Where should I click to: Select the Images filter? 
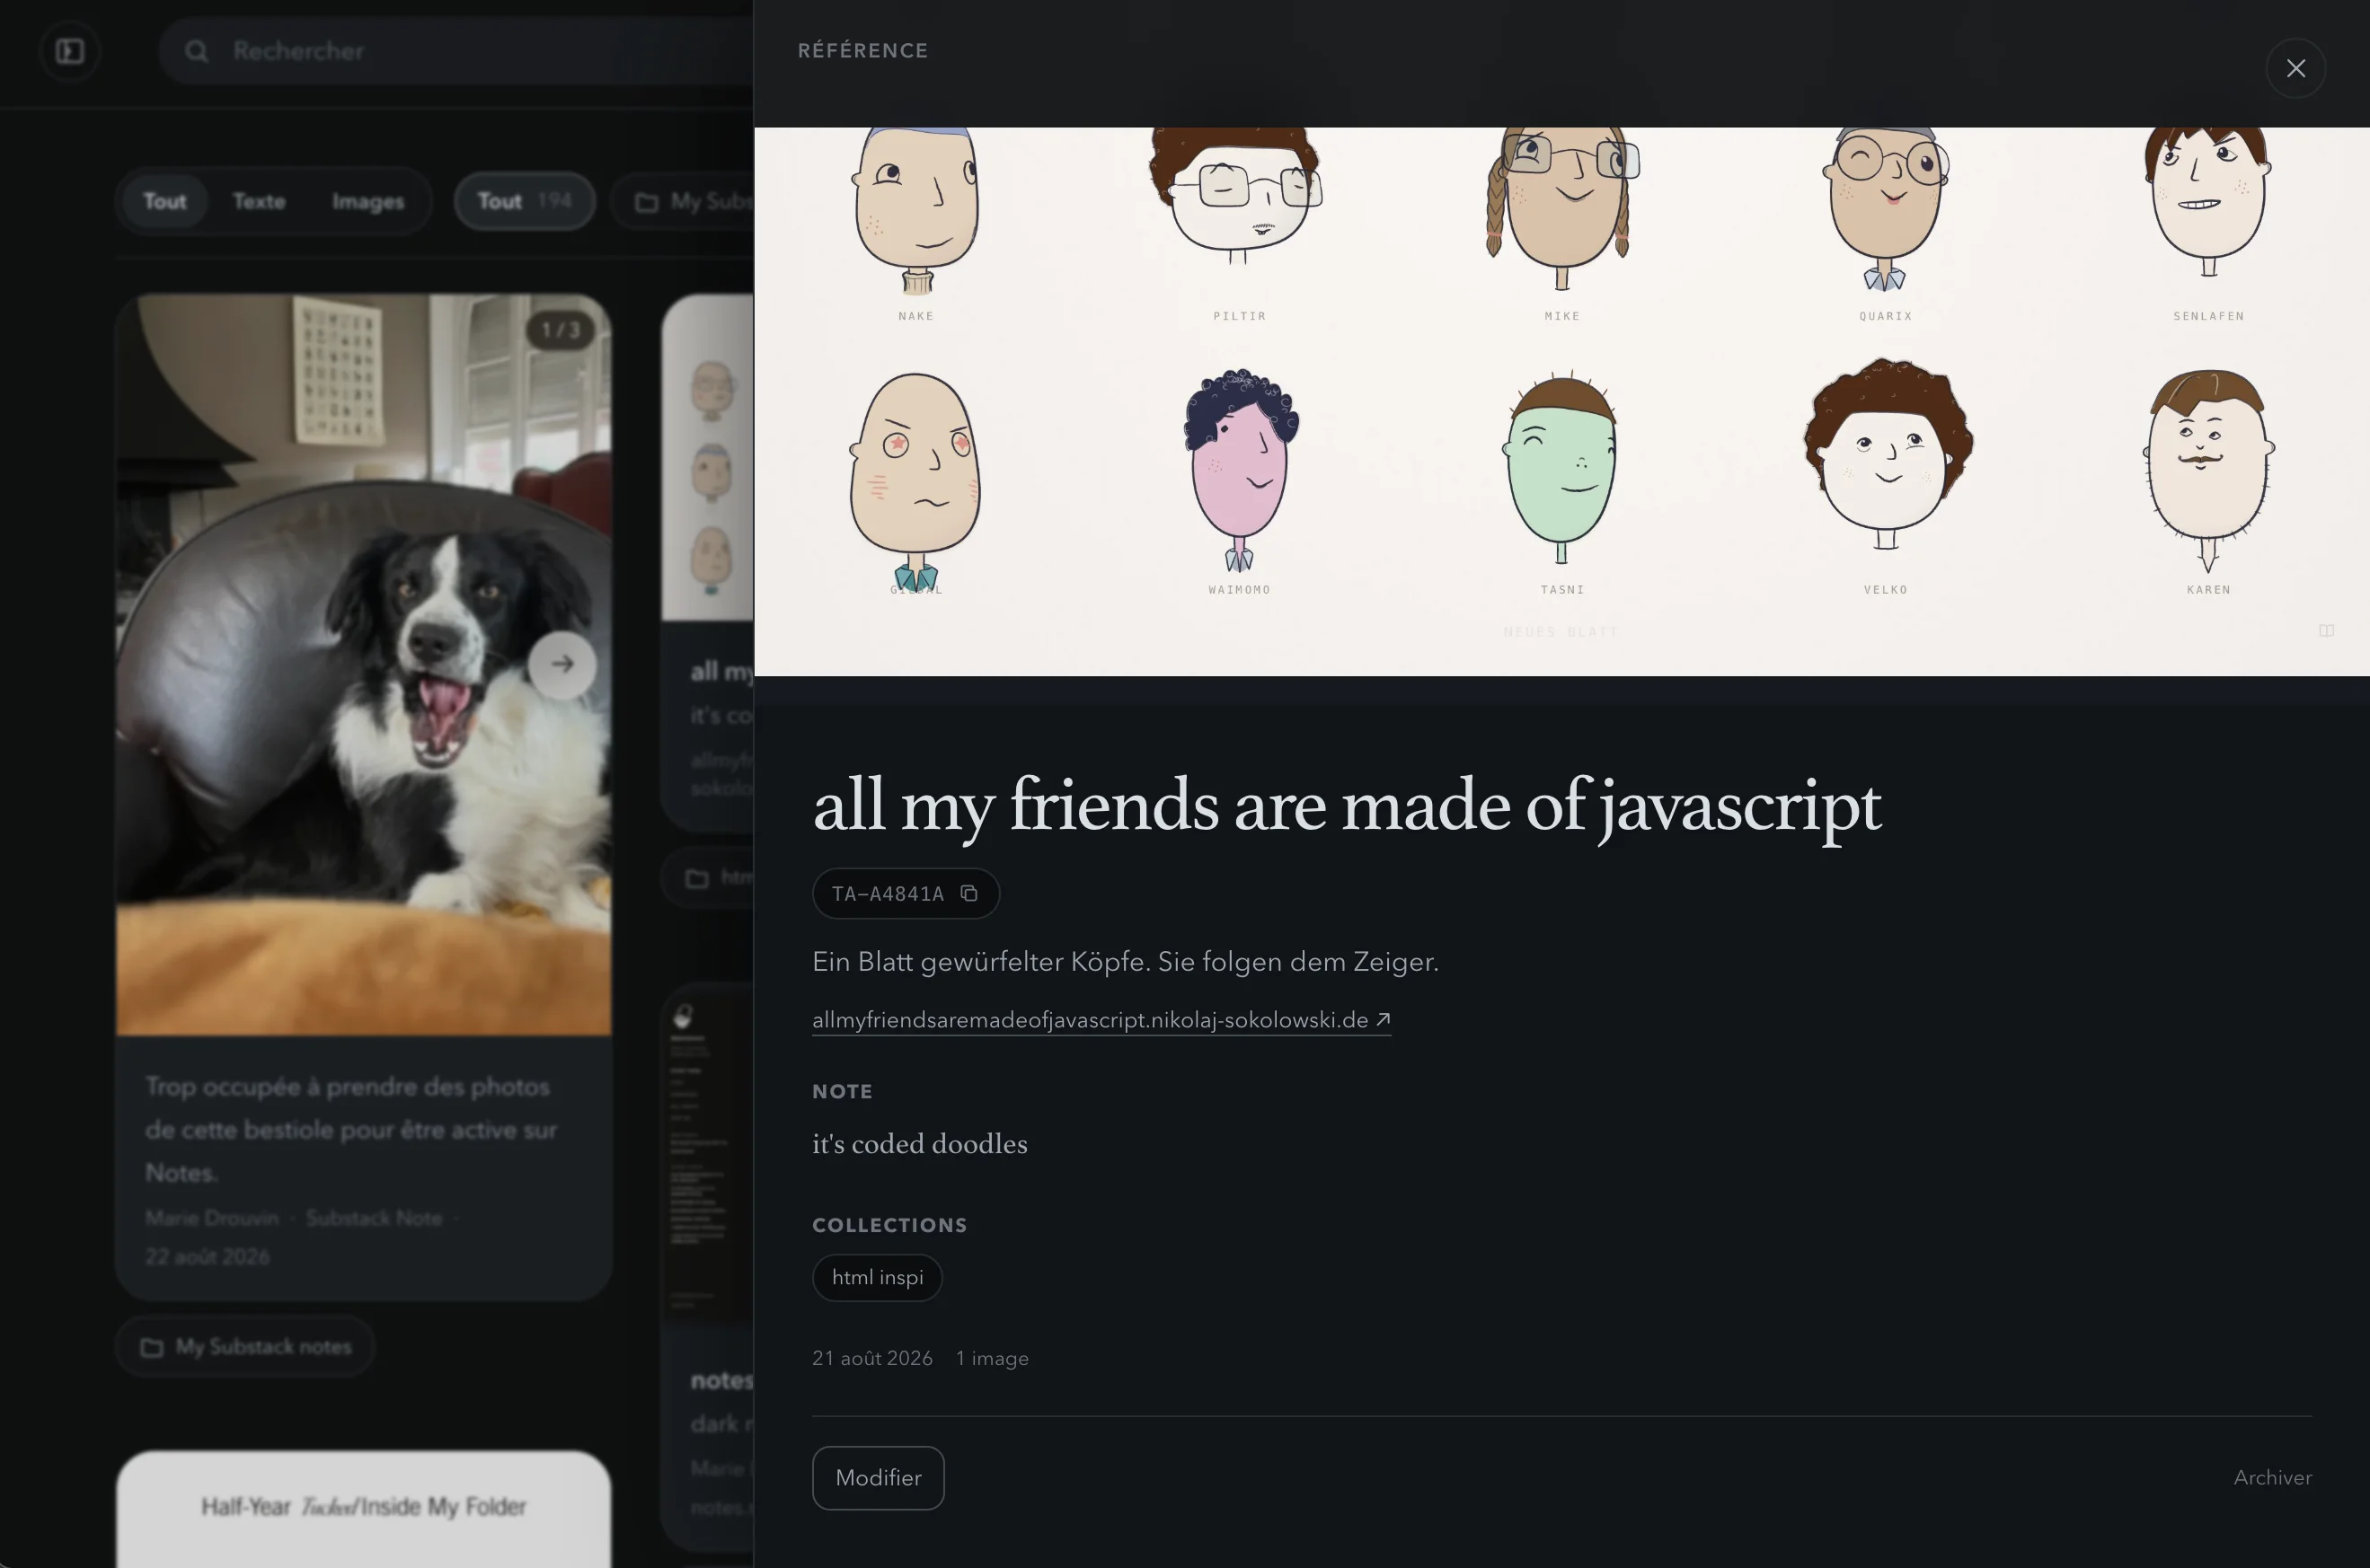tap(368, 201)
